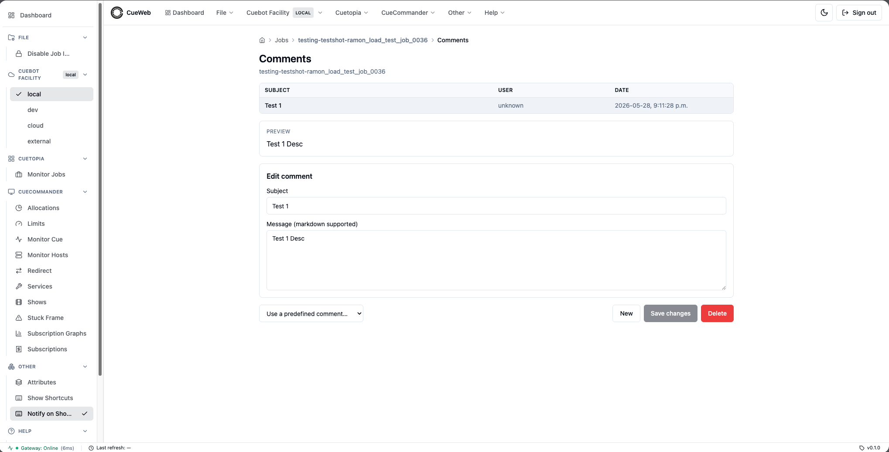Click the sidebar Dashboard icon
The width and height of the screenshot is (889, 452).
pyautogui.click(x=11, y=15)
